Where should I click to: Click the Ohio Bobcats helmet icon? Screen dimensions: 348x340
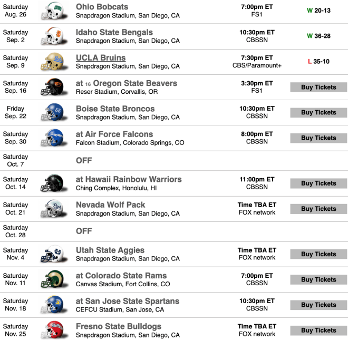tap(54, 11)
